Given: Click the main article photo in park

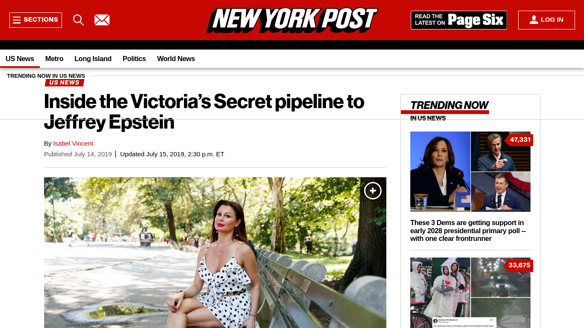Looking at the screenshot, I should pos(215,252).
